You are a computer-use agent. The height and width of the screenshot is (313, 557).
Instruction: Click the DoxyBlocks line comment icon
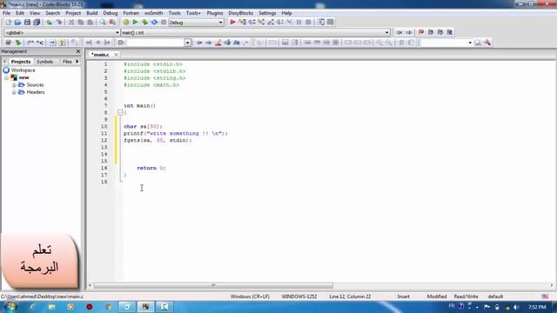coord(40,43)
